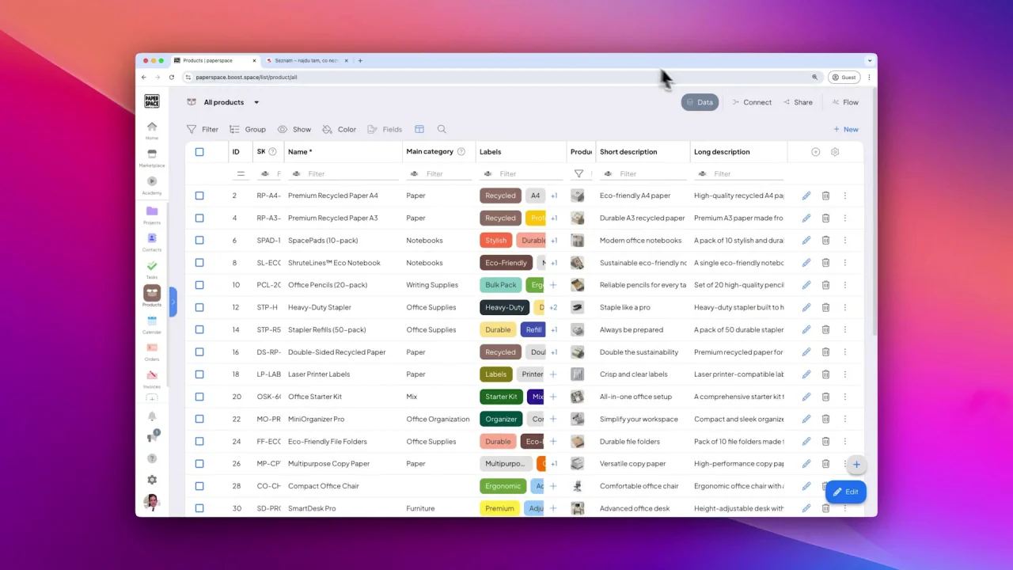The height and width of the screenshot is (570, 1013).
Task: Check the ShruteLines Eco Notebook row checkbox
Action: click(x=199, y=263)
